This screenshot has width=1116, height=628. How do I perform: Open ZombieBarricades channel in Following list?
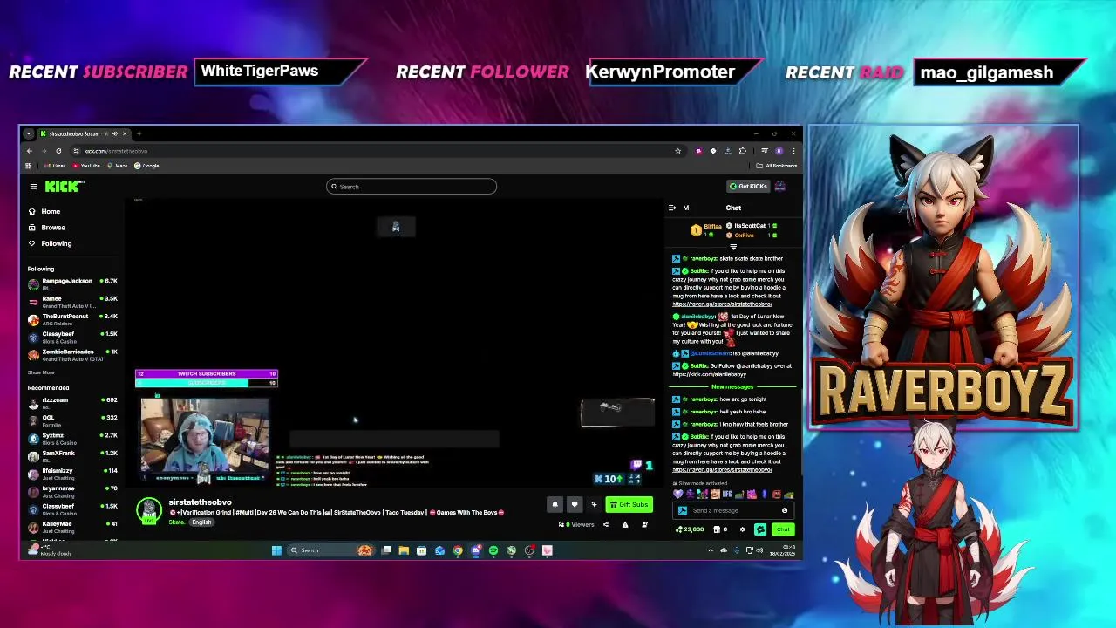(x=72, y=355)
